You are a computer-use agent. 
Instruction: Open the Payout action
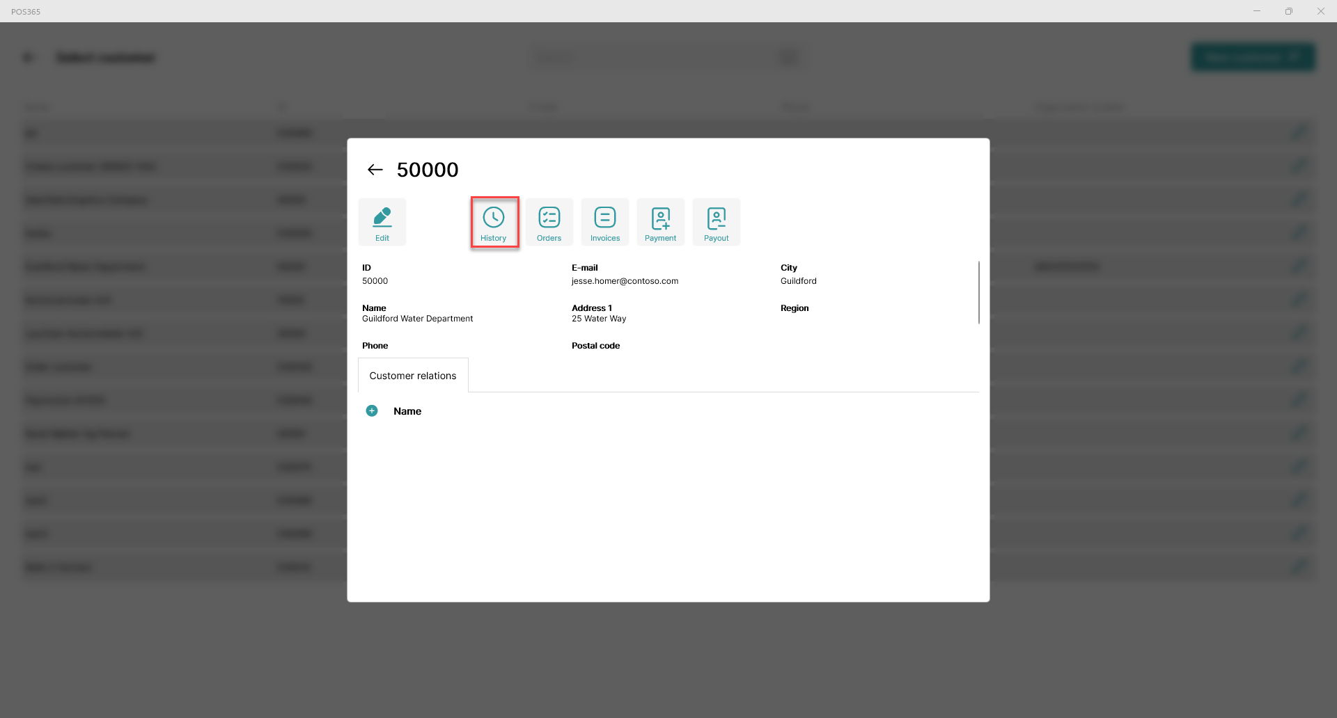(717, 223)
